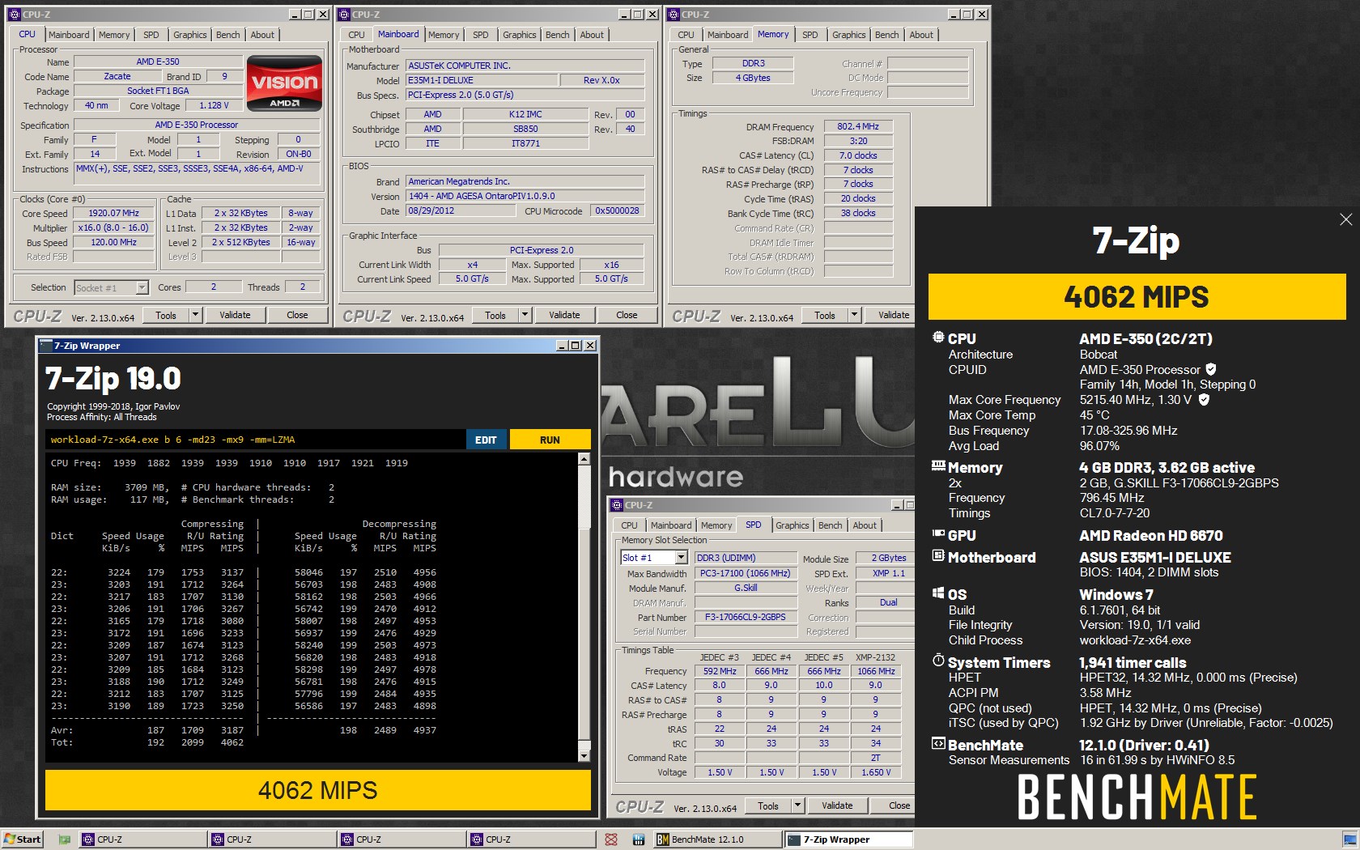
Task: Click the Memory icon in BenchMate panel
Action: (937, 466)
